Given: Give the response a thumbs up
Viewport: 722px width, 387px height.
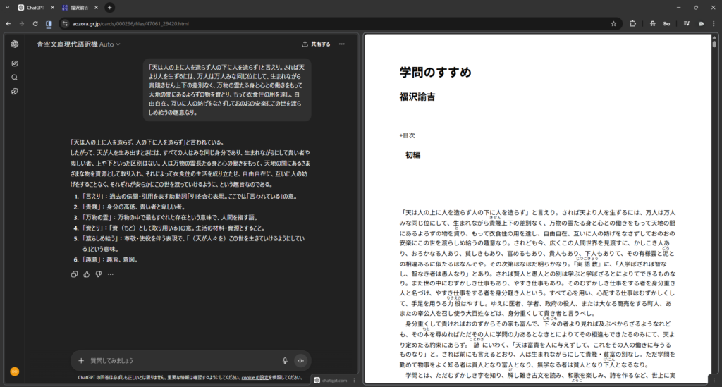Looking at the screenshot, I should tap(87, 274).
